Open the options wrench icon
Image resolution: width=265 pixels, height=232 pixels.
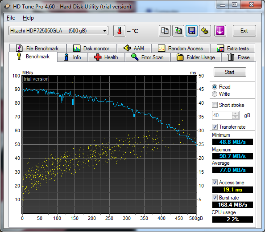point(205,31)
